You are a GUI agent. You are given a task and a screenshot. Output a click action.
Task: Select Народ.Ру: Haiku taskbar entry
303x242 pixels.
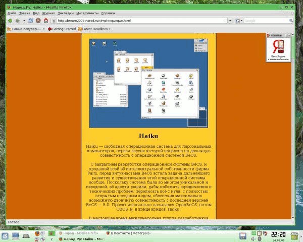coord(81,239)
